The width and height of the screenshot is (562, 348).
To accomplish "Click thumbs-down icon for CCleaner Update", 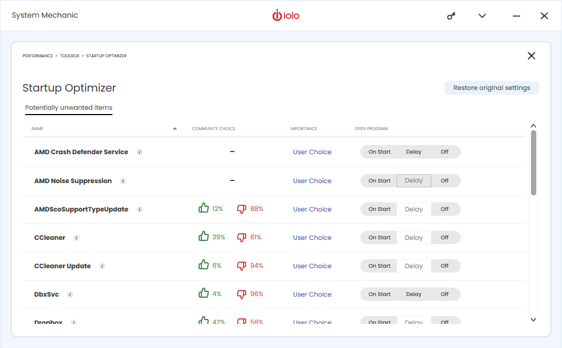I will pos(242,266).
